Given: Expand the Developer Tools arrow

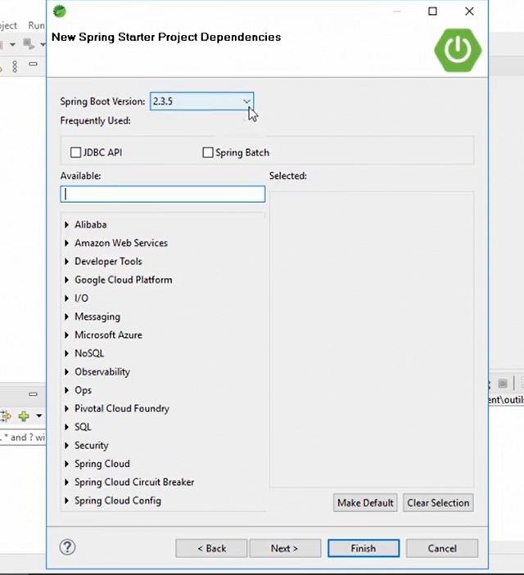Looking at the screenshot, I should (66, 261).
